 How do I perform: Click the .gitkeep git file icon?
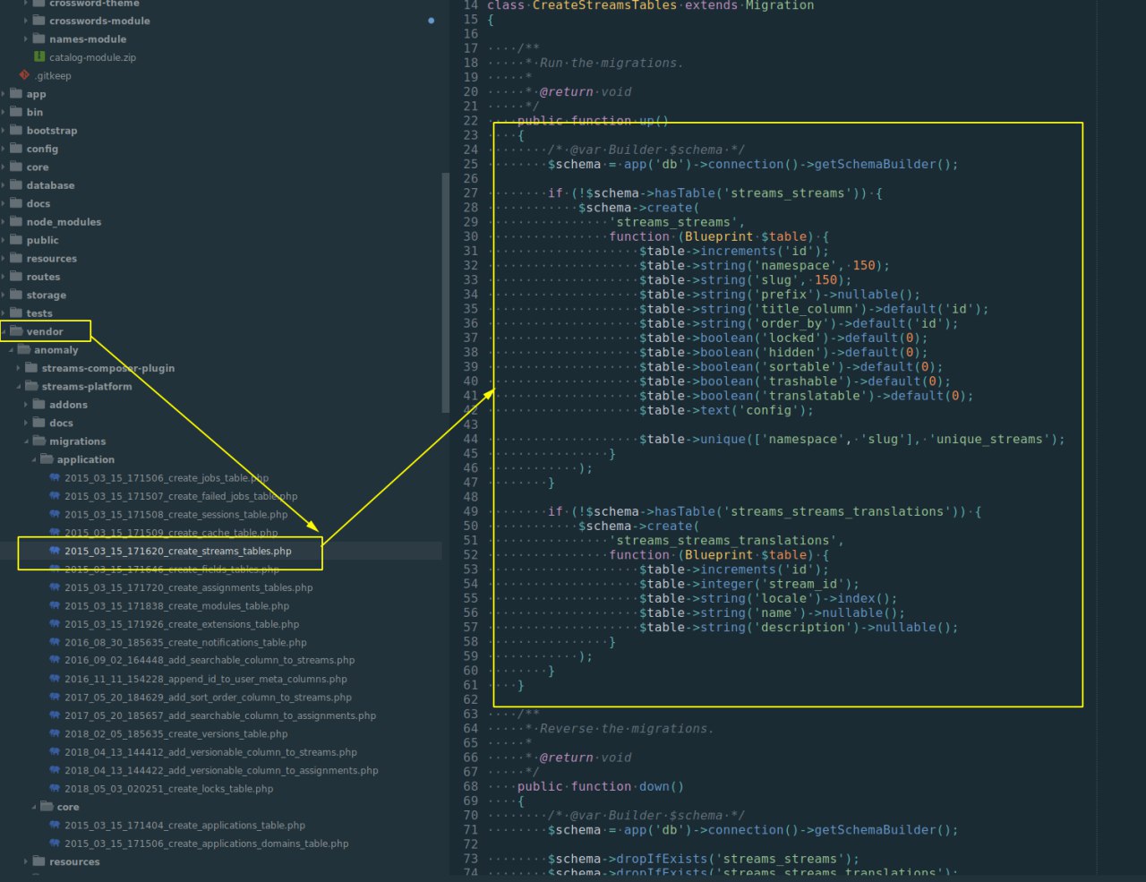tap(24, 75)
